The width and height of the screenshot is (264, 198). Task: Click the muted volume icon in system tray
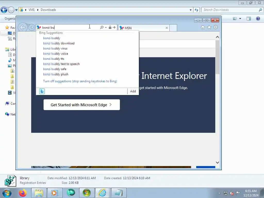coord(232,193)
